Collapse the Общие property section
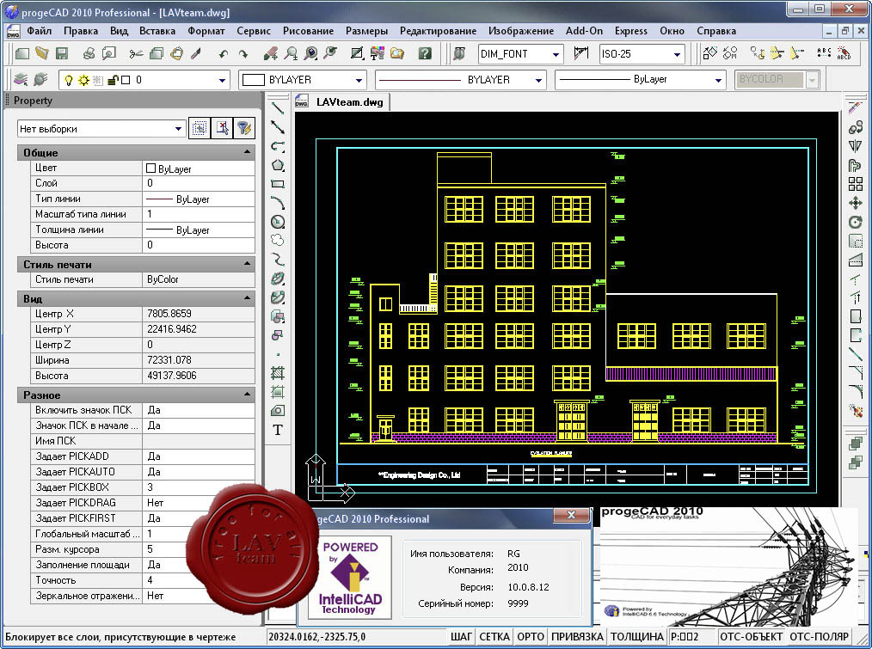This screenshot has width=872, height=649. point(248,152)
